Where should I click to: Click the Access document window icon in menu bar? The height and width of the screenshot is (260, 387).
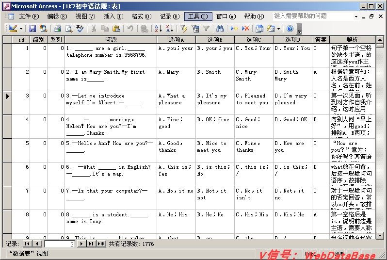[11, 16]
